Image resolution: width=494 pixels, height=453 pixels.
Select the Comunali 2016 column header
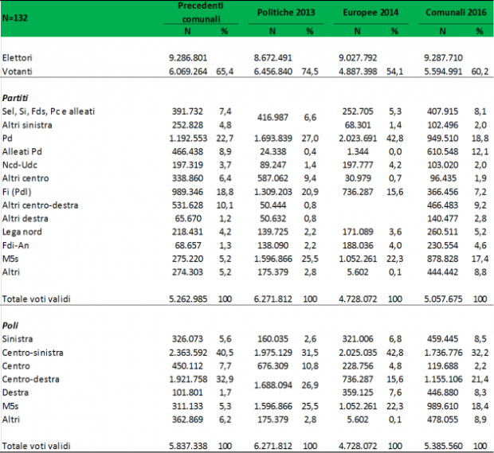(x=456, y=12)
